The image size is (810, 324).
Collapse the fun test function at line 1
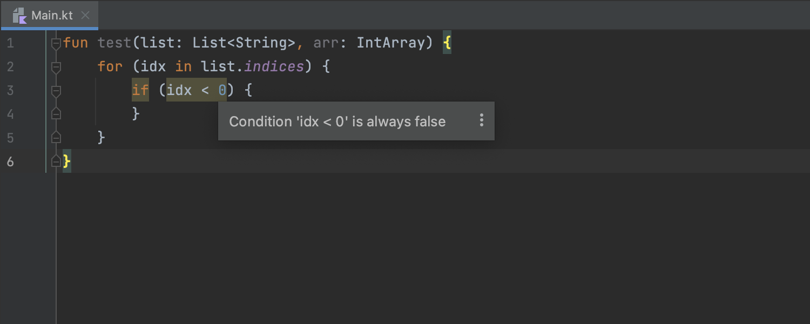(x=56, y=43)
